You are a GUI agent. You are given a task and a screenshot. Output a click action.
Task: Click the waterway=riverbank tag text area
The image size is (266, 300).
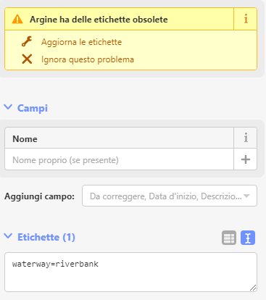pyautogui.click(x=130, y=272)
